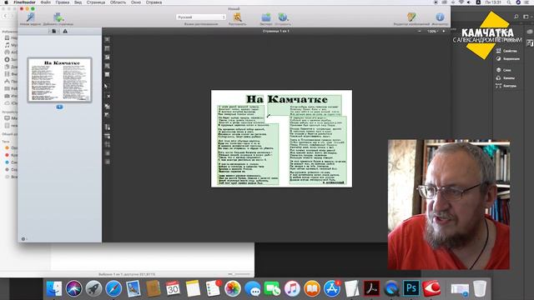
Task: Open the Image Editor pencil icon
Action: [x=411, y=17]
